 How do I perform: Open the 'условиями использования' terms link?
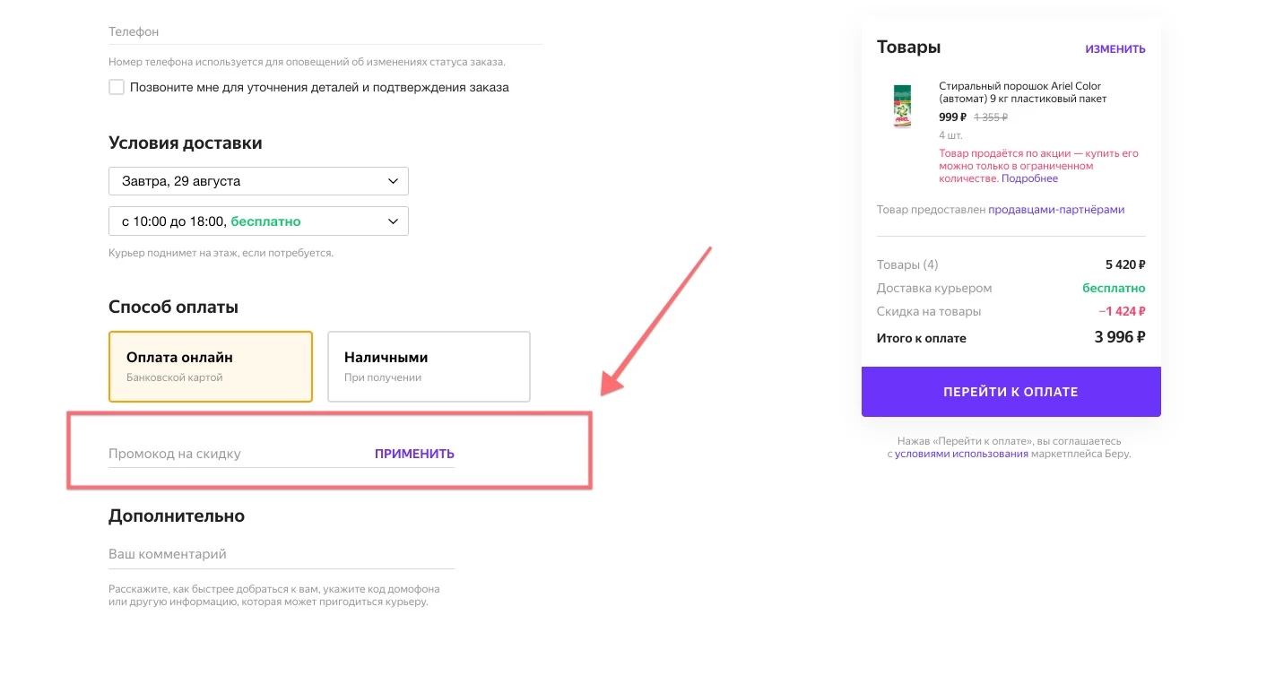[x=961, y=454]
